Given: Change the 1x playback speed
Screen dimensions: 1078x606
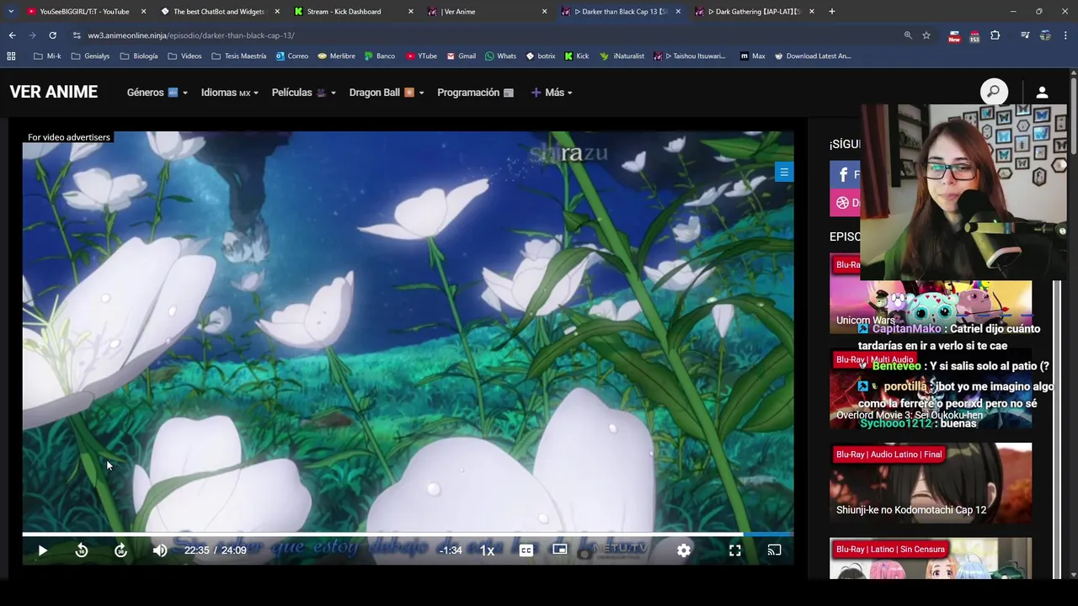Looking at the screenshot, I should 487,550.
